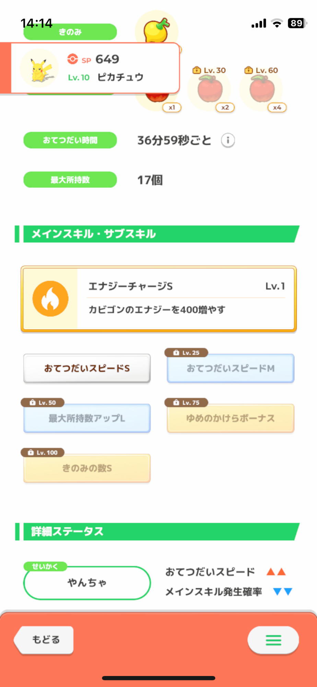
Task: Select locked ゆめのかけらボーナス sub skill
Action: point(231,418)
